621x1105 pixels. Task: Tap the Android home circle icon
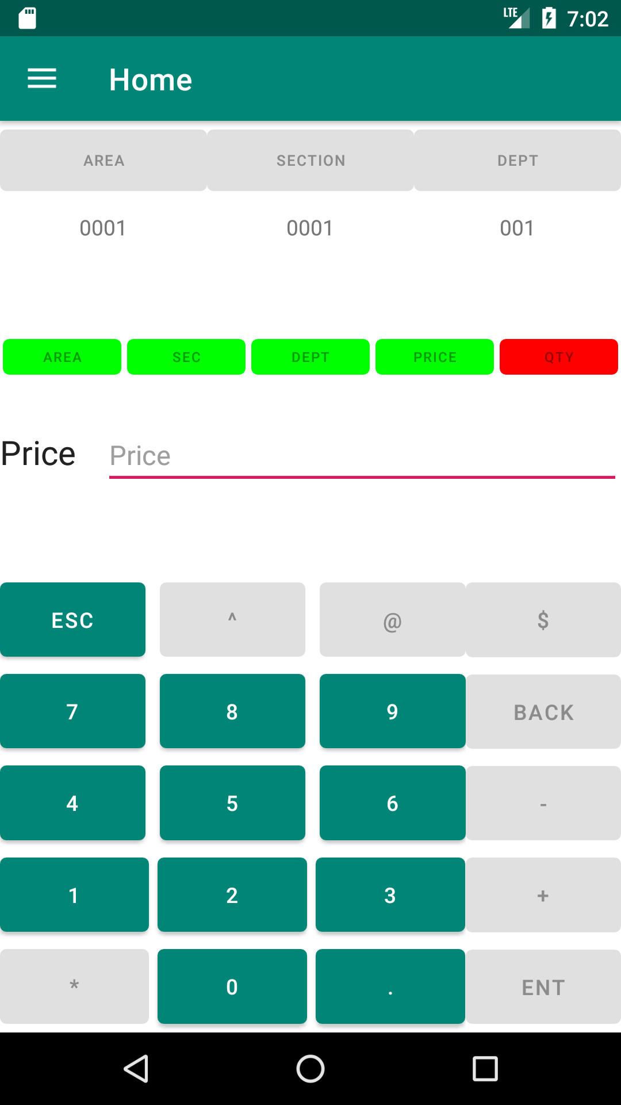click(310, 1069)
